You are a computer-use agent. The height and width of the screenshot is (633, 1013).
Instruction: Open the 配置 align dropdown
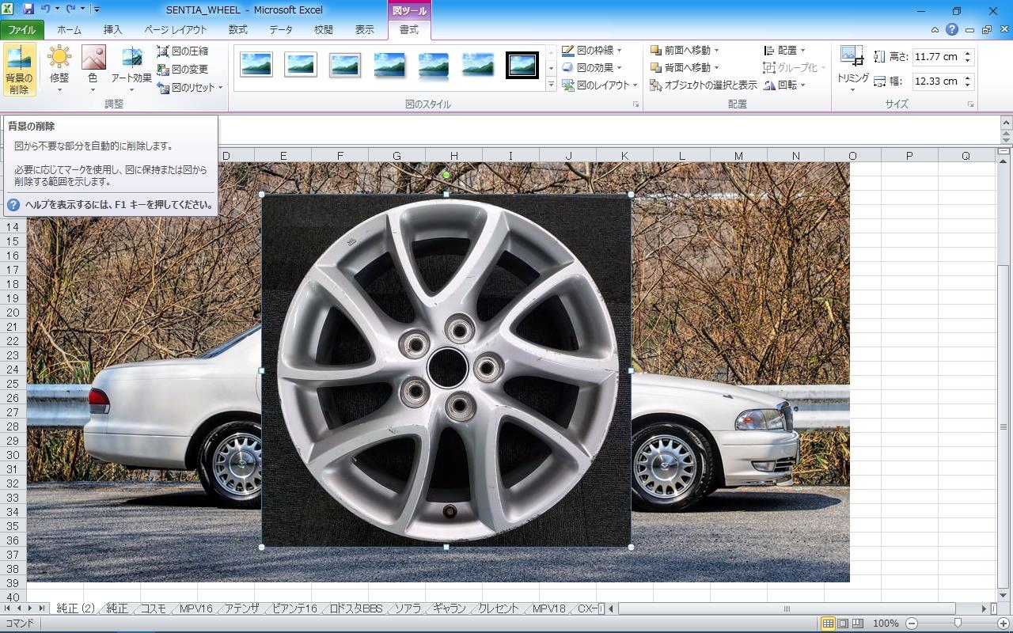[784, 50]
